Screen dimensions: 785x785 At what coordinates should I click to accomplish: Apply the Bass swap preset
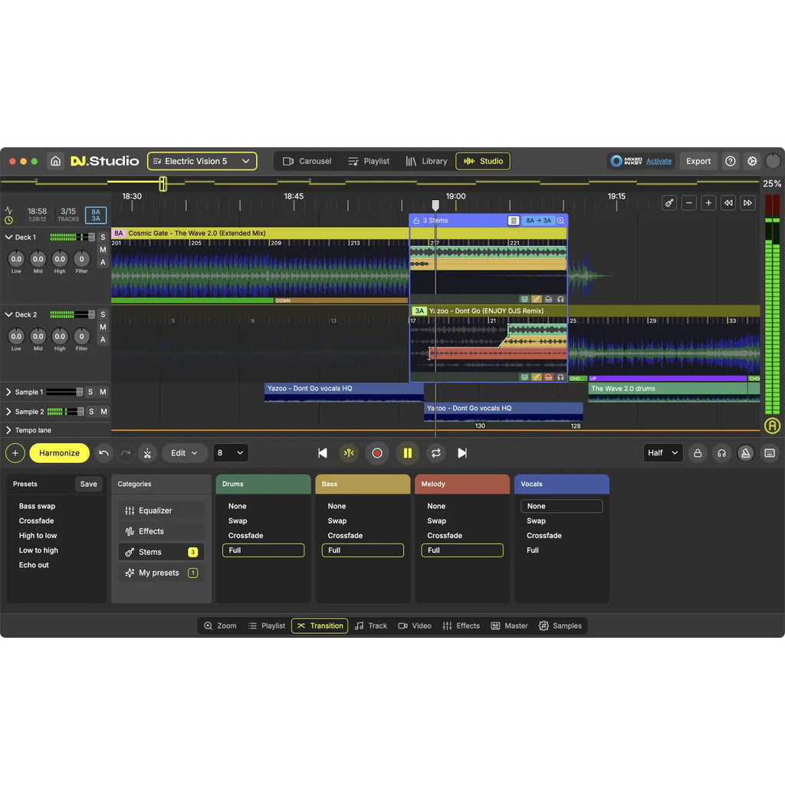pos(37,506)
